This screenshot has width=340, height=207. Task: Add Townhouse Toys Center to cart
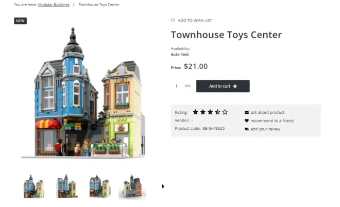click(x=223, y=86)
